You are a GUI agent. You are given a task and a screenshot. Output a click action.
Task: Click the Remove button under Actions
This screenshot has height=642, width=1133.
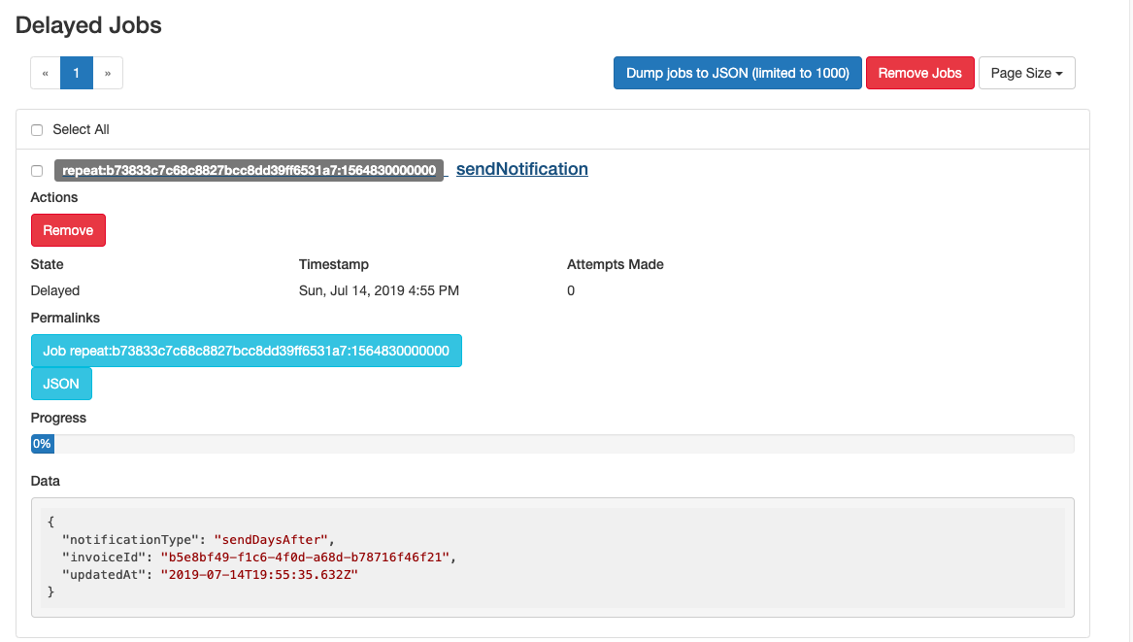67,230
